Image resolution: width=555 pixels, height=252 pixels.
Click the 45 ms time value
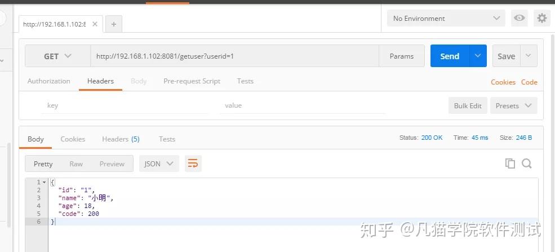tap(480, 138)
